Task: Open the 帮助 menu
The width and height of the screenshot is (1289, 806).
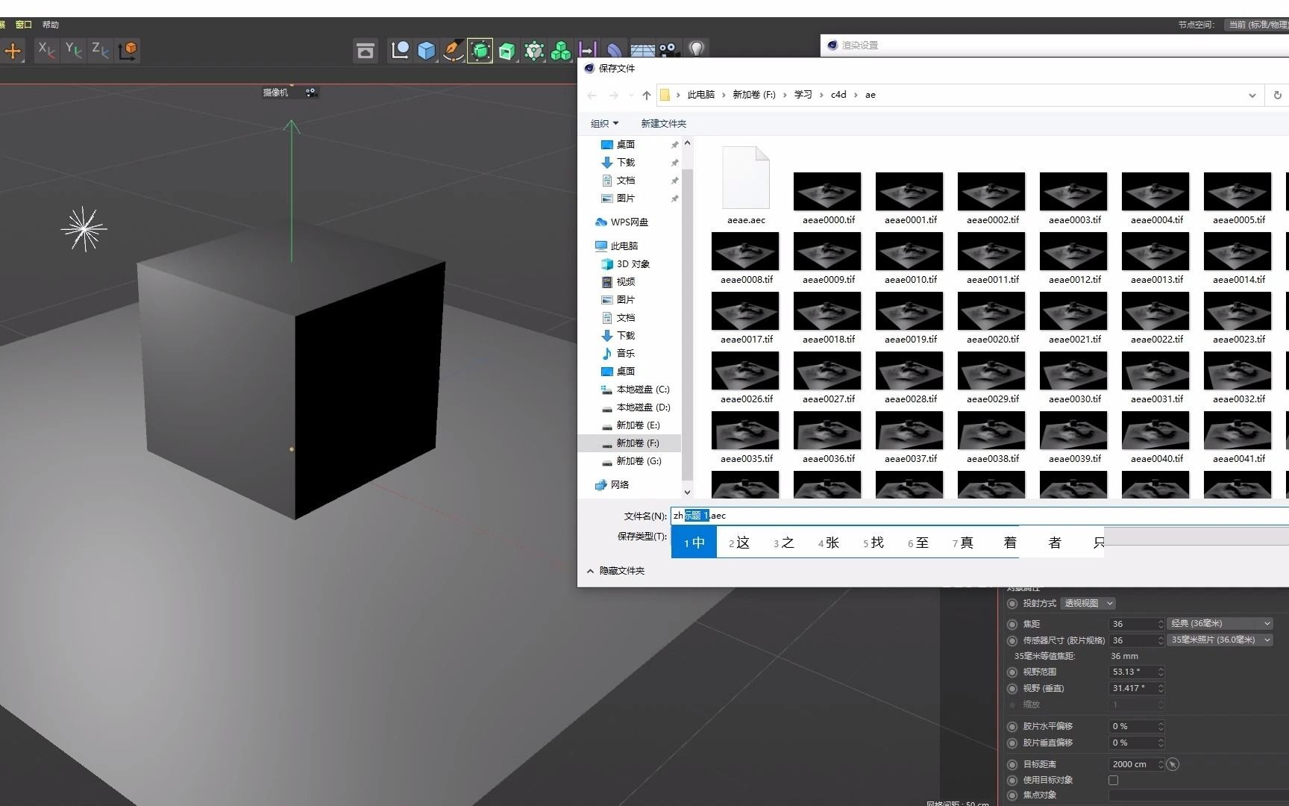Action: [50, 24]
